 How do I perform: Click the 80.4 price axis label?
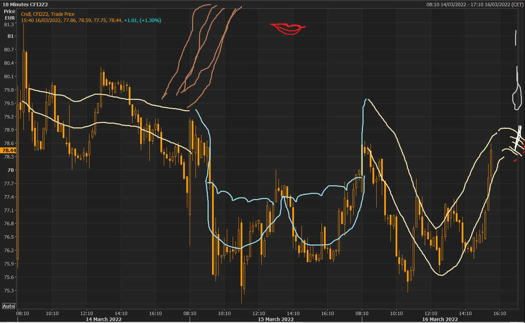click(x=10, y=63)
